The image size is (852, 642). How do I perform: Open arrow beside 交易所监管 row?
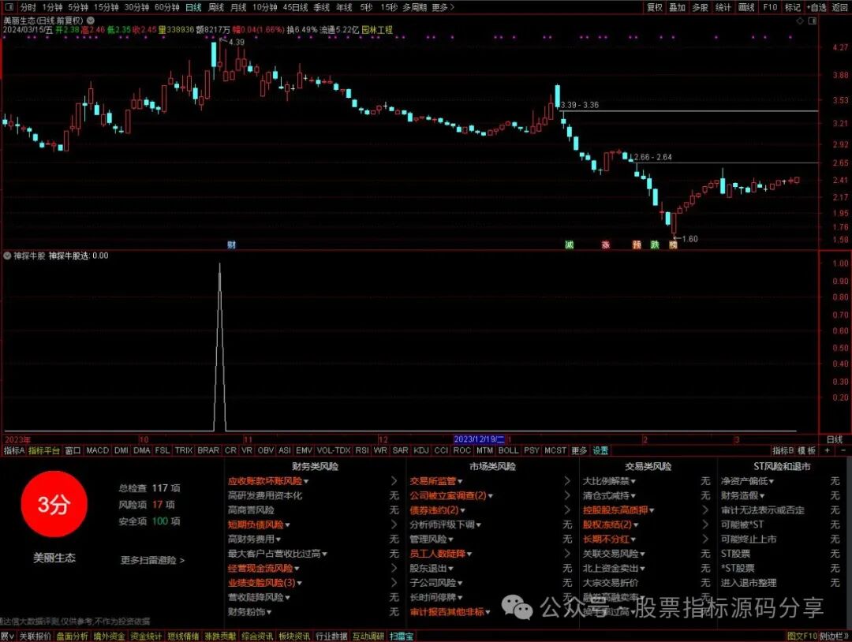tap(567, 481)
